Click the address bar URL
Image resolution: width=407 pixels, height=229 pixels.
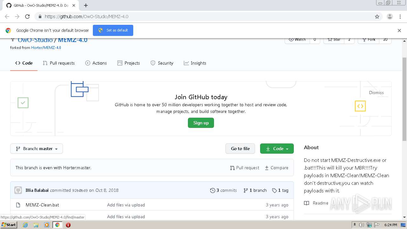coord(86,17)
